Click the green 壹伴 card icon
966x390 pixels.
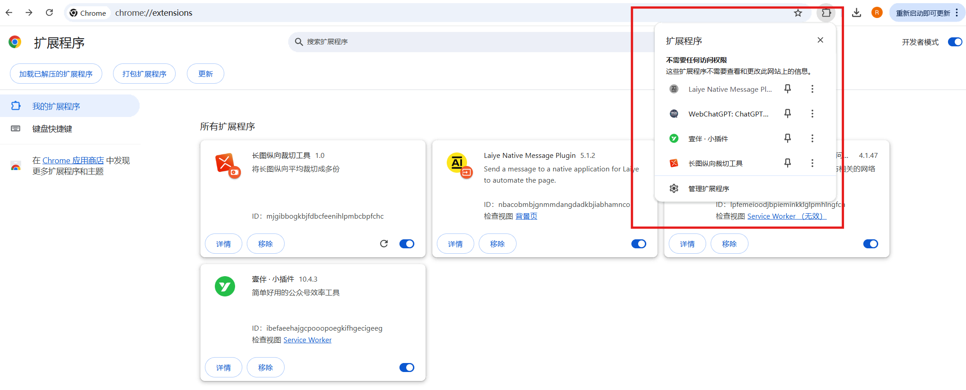pos(225,286)
